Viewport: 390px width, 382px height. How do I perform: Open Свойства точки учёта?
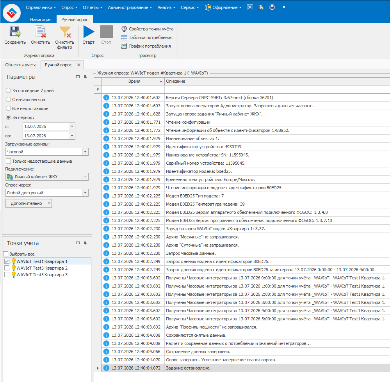click(x=147, y=29)
